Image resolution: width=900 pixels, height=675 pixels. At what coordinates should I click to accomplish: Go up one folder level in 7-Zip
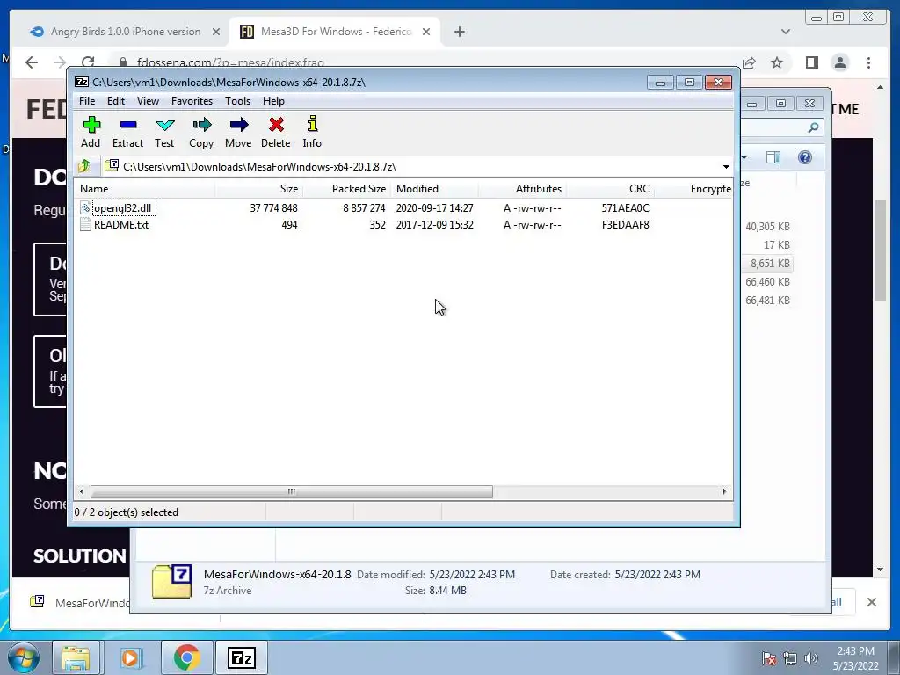84,166
